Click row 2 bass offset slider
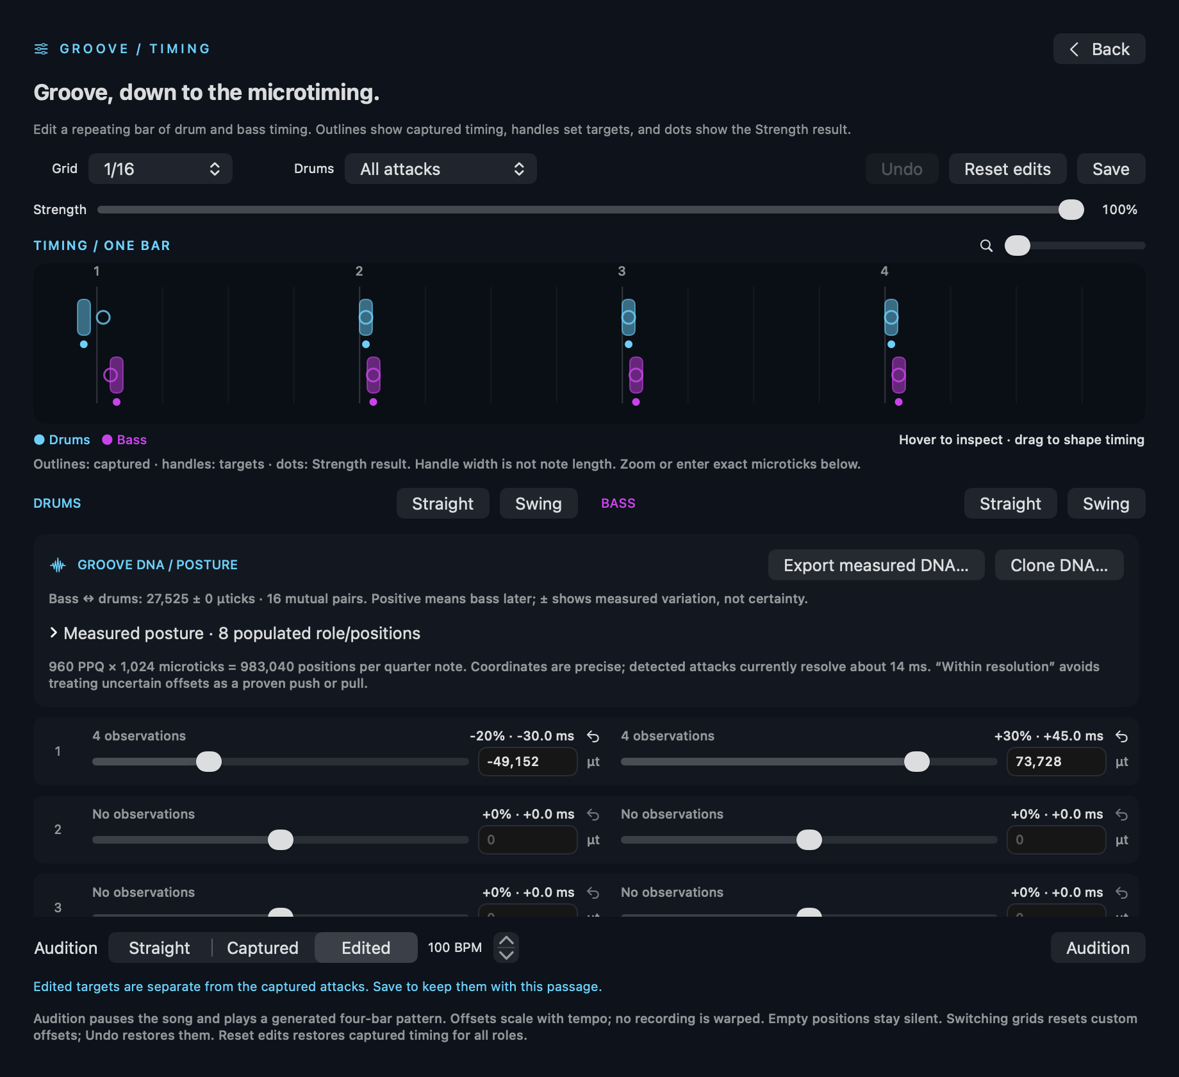 [x=809, y=840]
